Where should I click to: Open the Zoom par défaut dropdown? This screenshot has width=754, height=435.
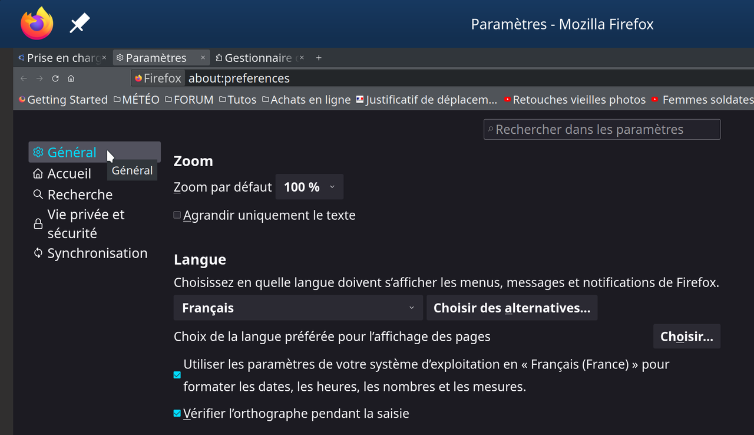coord(309,186)
